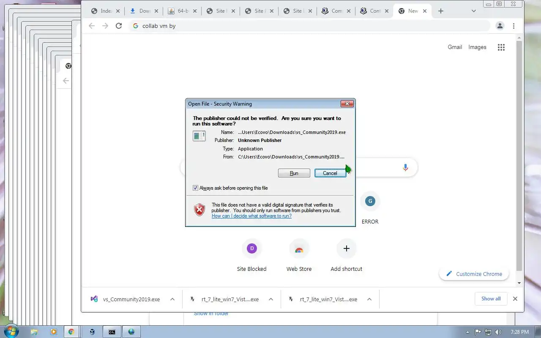Image resolution: width=541 pixels, height=338 pixels.
Task: Open Windows Media Player from the taskbar
Action: click(x=53, y=332)
